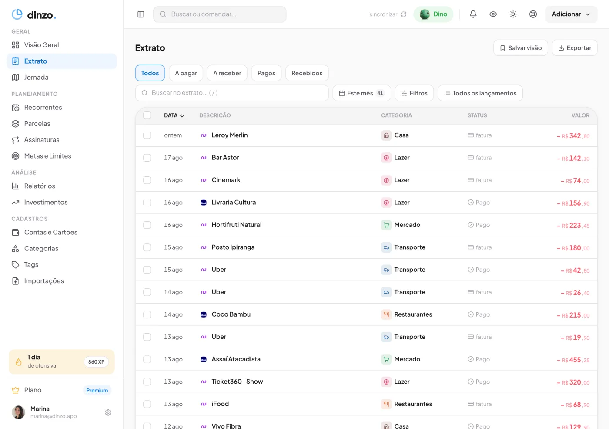Open notifications bell

[x=473, y=14]
